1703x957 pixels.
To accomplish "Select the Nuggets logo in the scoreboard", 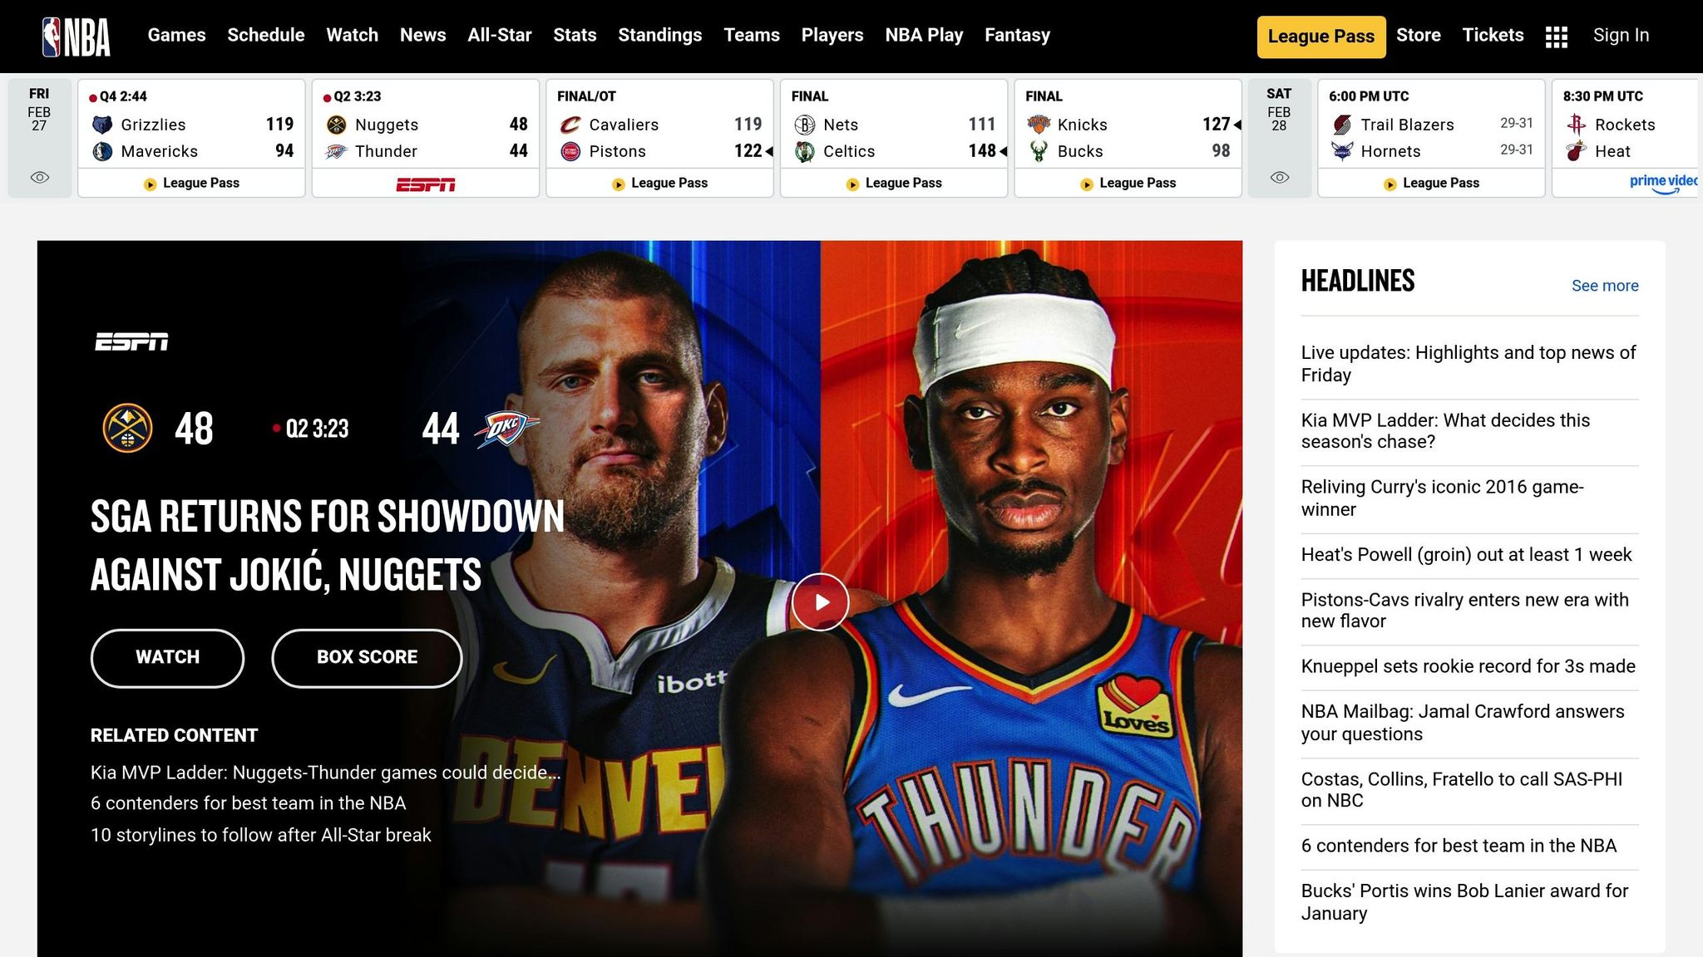I will coord(336,125).
